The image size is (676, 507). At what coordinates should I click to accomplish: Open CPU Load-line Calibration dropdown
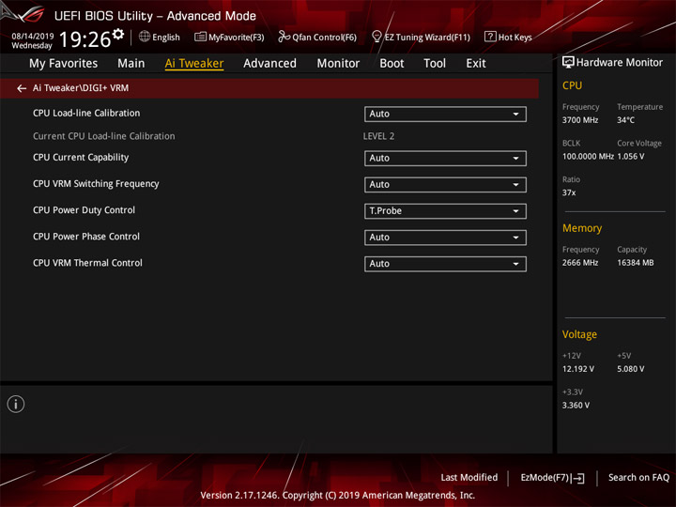[445, 114]
